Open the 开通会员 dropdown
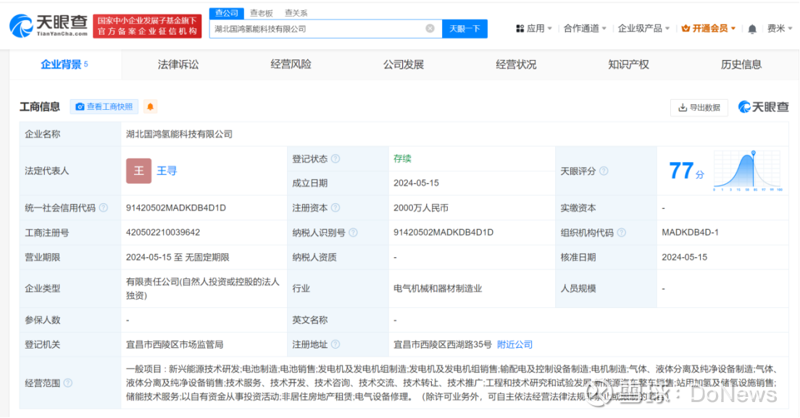Viewport: 800px width, 418px height. 709,28
